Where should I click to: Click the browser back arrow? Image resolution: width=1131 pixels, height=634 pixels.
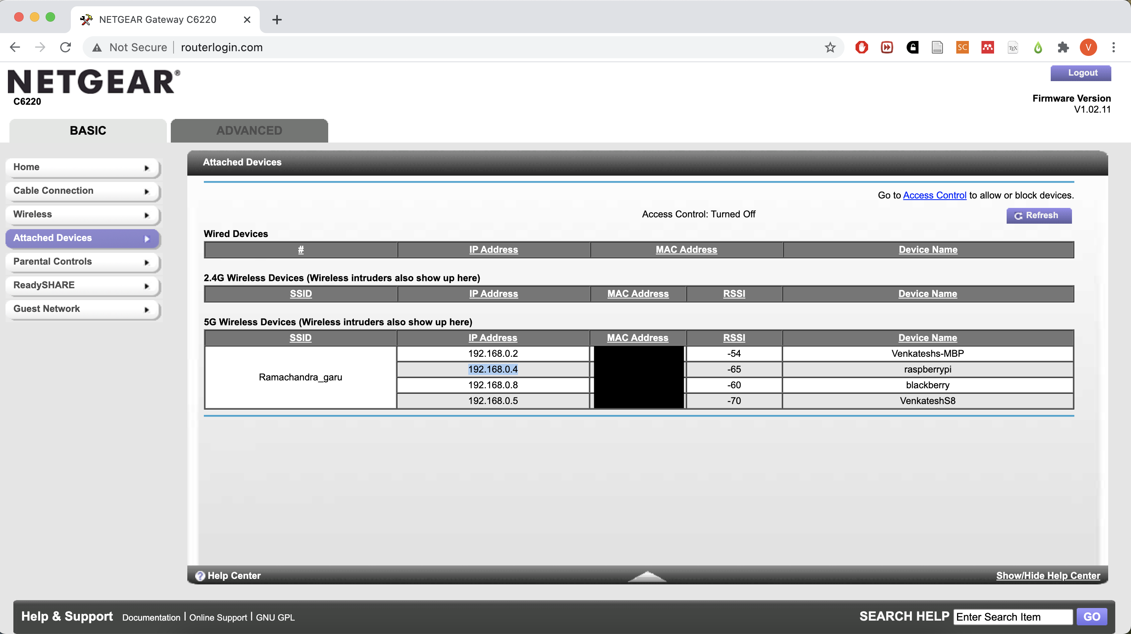pos(15,47)
